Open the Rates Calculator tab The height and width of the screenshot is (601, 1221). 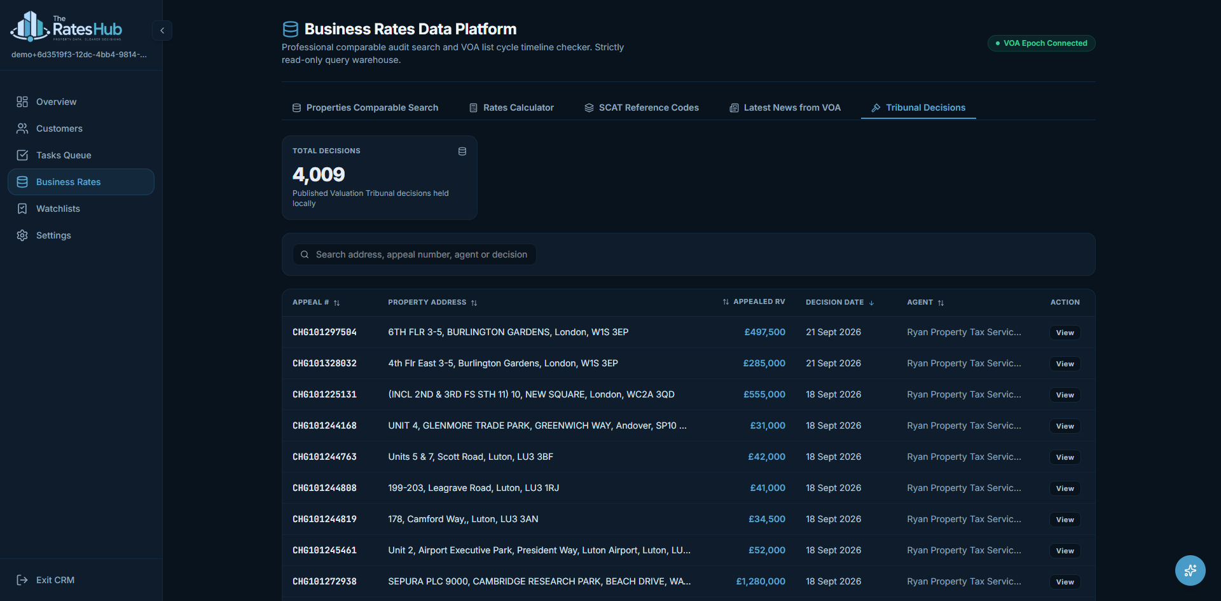(511, 107)
